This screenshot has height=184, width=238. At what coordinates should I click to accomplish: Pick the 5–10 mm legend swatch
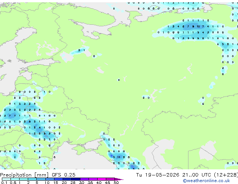click(41, 179)
